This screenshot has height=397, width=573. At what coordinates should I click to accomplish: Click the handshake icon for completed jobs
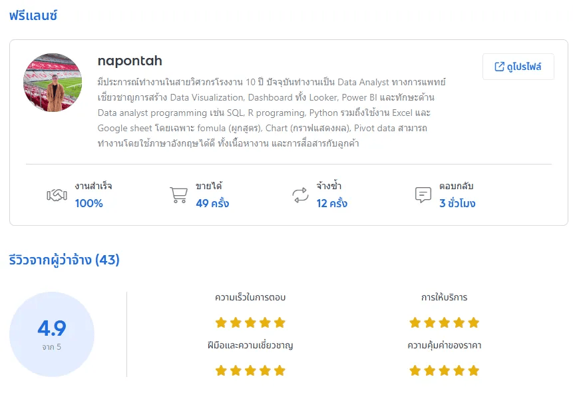coord(57,195)
